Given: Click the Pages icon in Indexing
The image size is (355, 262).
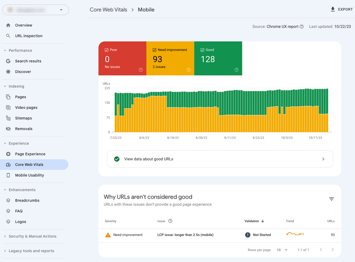Looking at the screenshot, I should [x=8, y=97].
